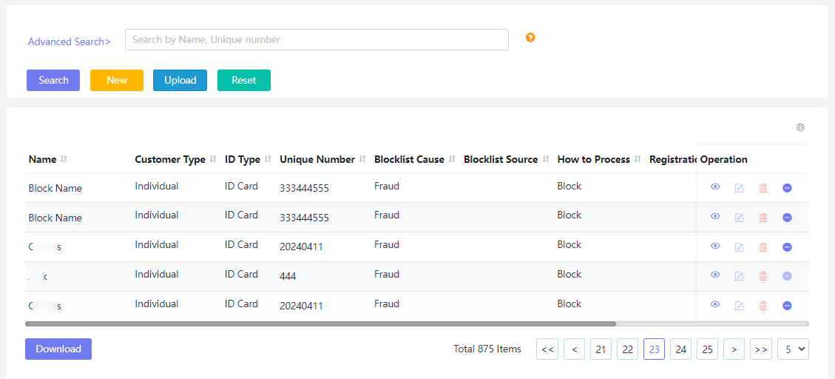Edit the last 20240411 entry
The image size is (835, 379).
(x=739, y=306)
